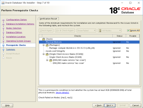Click the DNS/NIS name service group folder icon
The height and width of the screenshot is (108, 143).
[x=51, y=60]
